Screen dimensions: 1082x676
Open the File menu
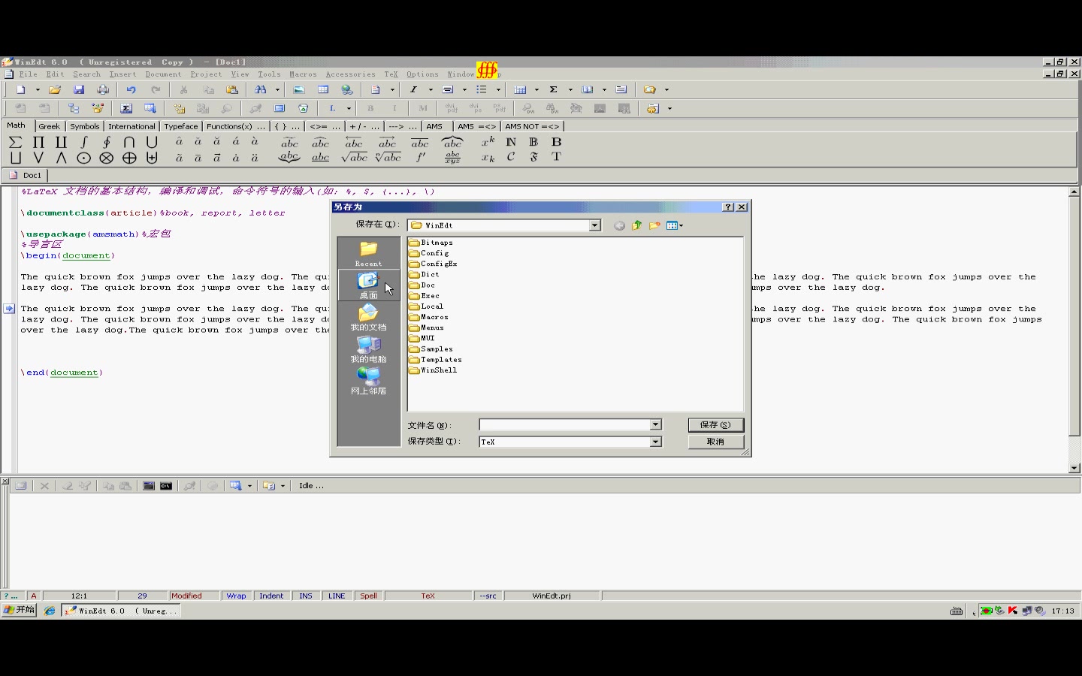click(28, 74)
